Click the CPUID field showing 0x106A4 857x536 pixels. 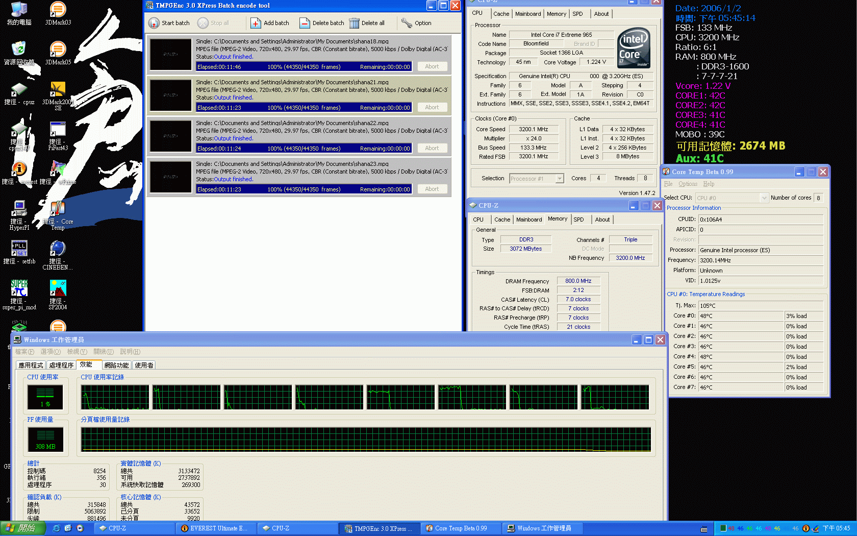pyautogui.click(x=761, y=220)
